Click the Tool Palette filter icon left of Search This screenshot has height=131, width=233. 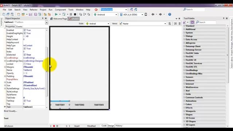[x=192, y=22]
